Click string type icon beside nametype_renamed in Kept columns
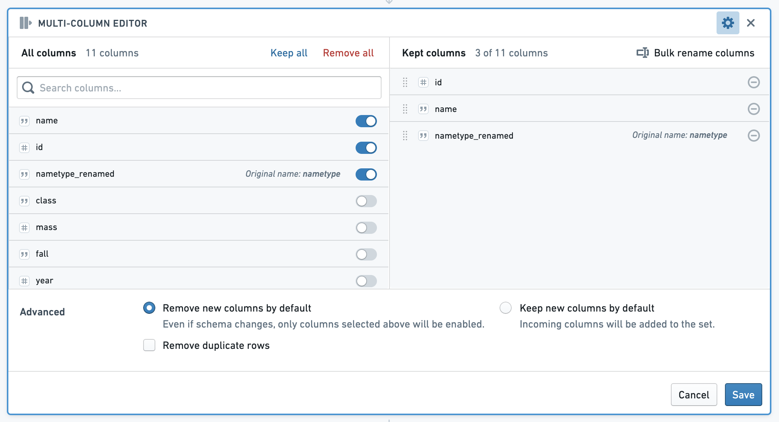 click(x=423, y=136)
